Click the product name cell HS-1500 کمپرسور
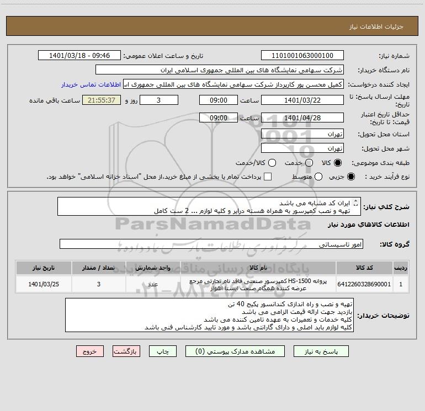Viewport: 425px width, 411px height. point(258,284)
